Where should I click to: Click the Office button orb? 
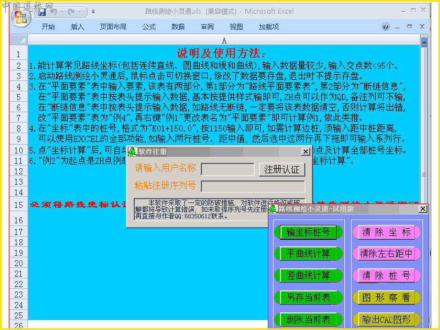[x=21, y=18]
